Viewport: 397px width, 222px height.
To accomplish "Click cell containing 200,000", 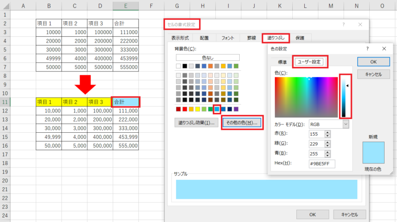I will click(100, 119).
